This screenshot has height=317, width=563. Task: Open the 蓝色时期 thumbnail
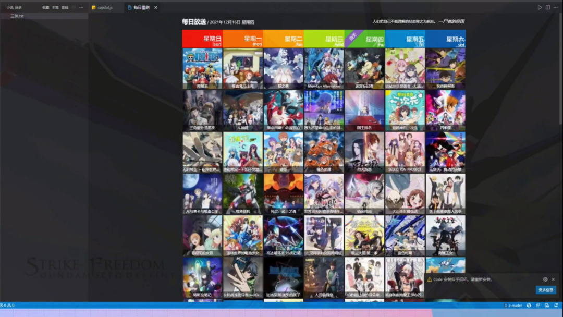(405, 236)
